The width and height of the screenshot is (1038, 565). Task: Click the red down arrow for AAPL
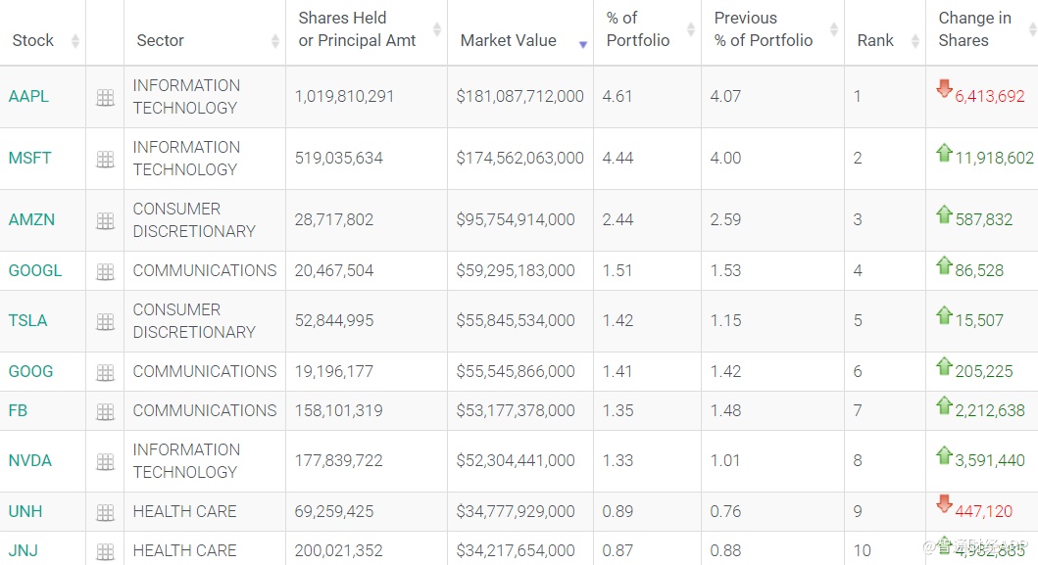[945, 88]
